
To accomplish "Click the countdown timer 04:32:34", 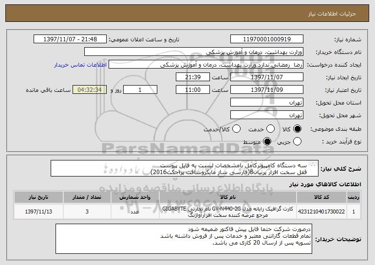I will [90, 90].
